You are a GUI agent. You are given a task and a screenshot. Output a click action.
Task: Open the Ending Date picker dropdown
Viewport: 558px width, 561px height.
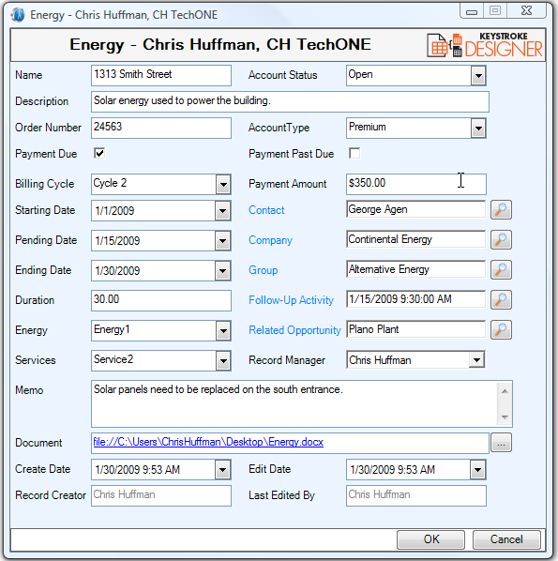pos(222,271)
